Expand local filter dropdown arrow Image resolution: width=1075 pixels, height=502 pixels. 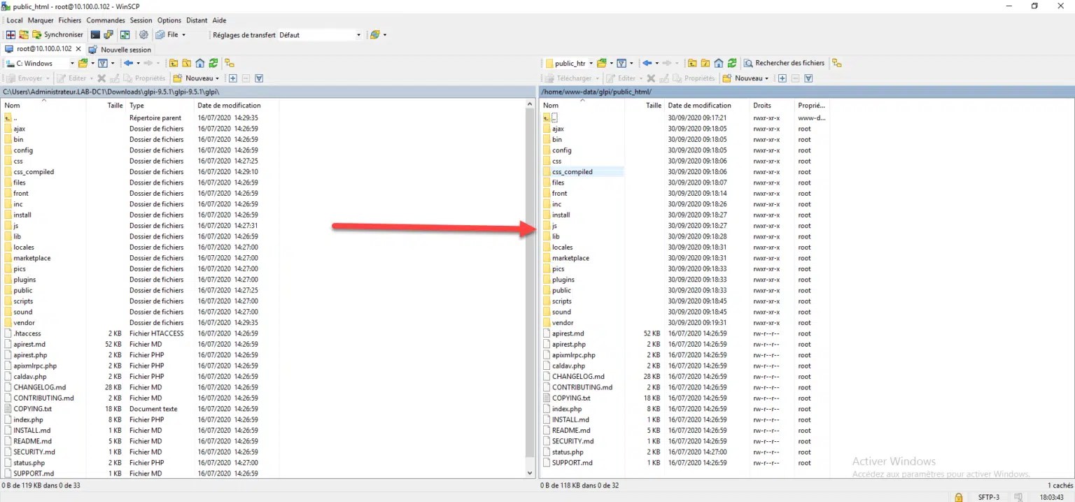tap(113, 63)
